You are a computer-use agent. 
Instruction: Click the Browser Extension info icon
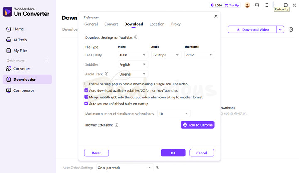117,125
